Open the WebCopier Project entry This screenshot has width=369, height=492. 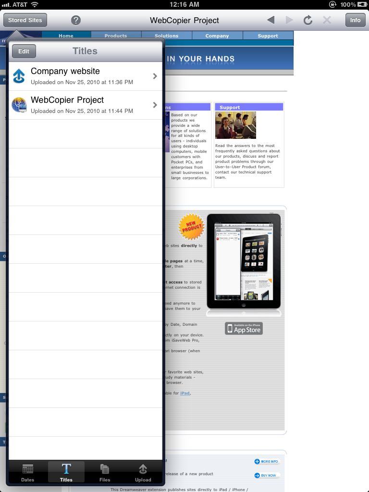(86, 105)
